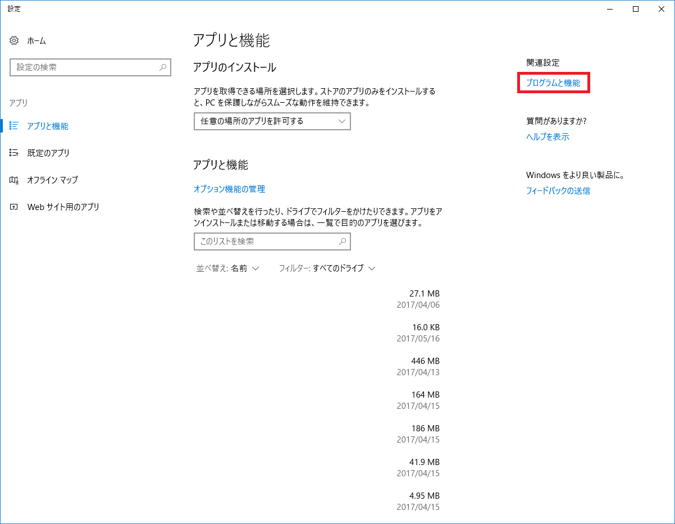Click the Web サイト用のアプリ icon
Viewport: 675px width, 524px height.
tap(14, 207)
